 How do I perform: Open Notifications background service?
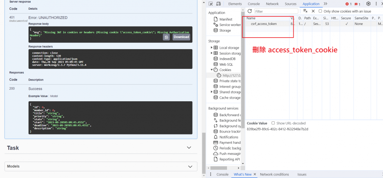pos(226,137)
